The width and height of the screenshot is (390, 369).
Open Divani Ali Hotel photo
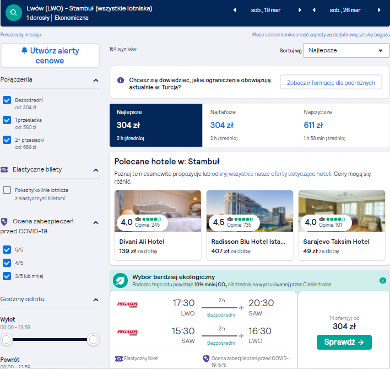(158, 211)
